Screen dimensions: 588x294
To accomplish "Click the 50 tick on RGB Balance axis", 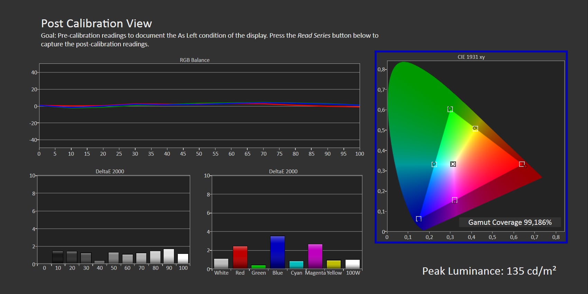I will coord(199,154).
